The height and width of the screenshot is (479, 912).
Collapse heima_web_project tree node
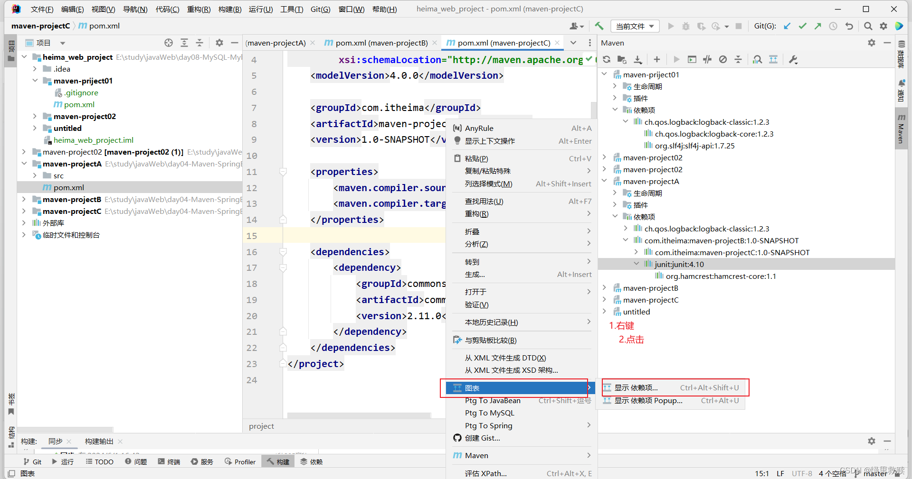24,57
